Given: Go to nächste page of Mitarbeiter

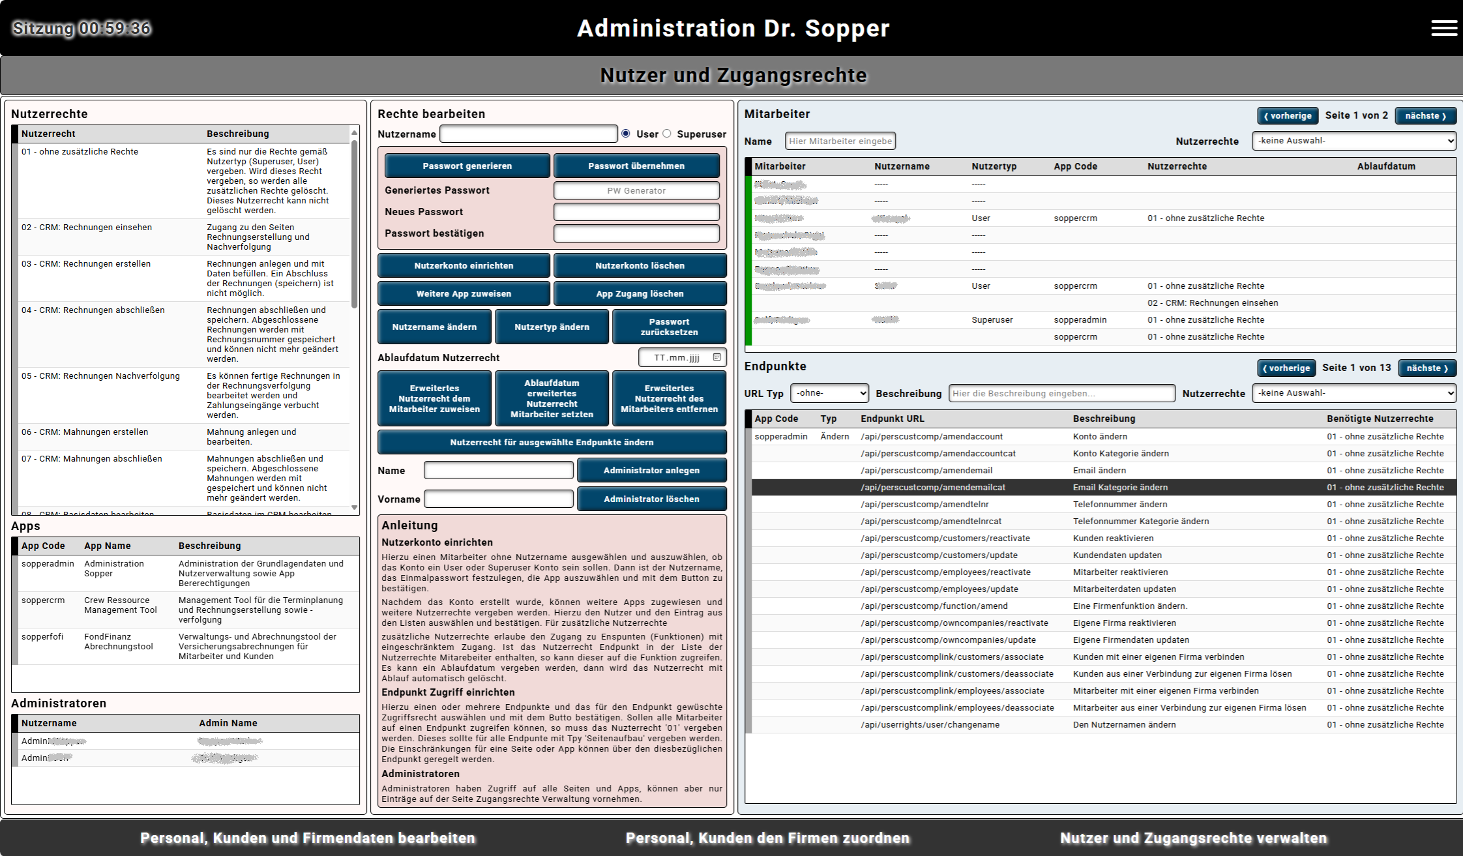Looking at the screenshot, I should pos(1425,115).
